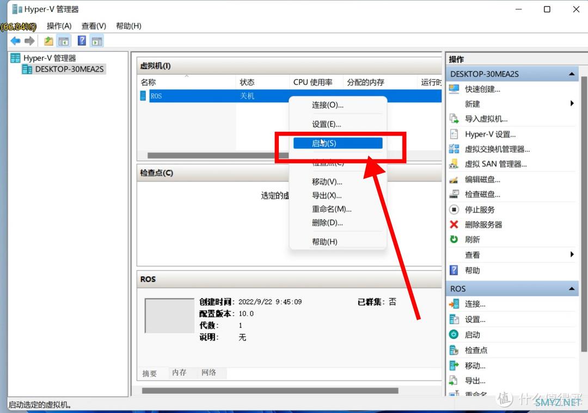The height and width of the screenshot is (413, 588).
Task: Switch to the 内存 tab
Action: pos(179,373)
